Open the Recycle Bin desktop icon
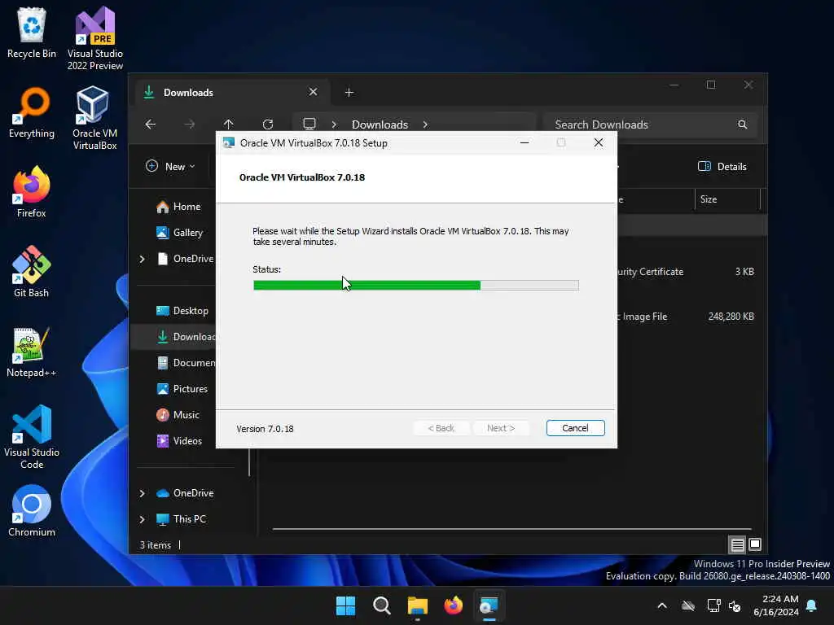Viewport: 834px width, 625px height. (x=32, y=33)
